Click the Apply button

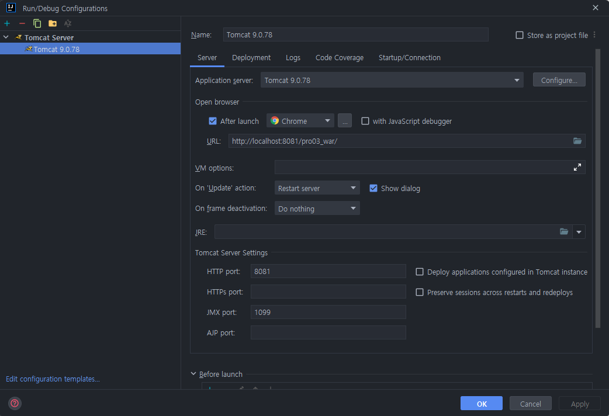[x=579, y=403]
